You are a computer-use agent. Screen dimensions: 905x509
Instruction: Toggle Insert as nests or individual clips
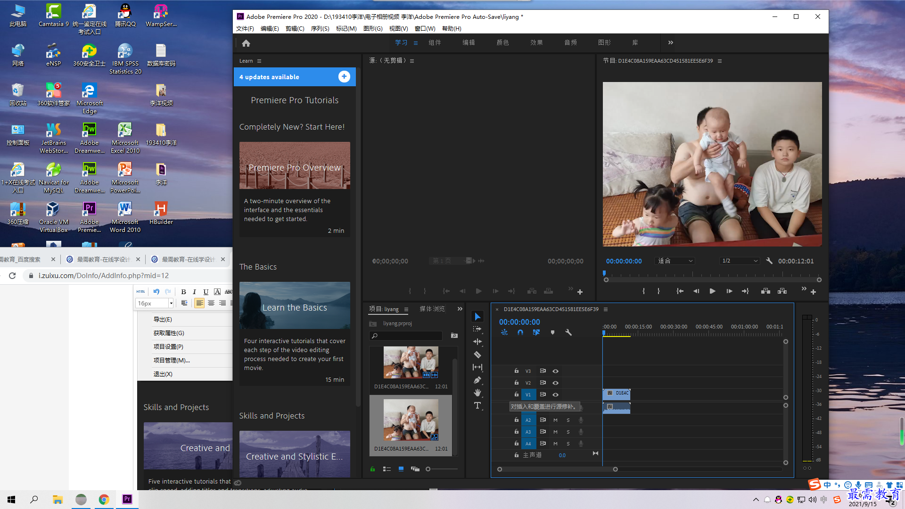(504, 332)
